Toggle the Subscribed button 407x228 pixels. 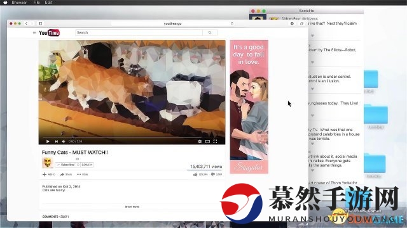click(x=66, y=165)
